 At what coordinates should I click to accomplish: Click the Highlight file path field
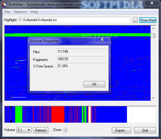tap(74, 20)
